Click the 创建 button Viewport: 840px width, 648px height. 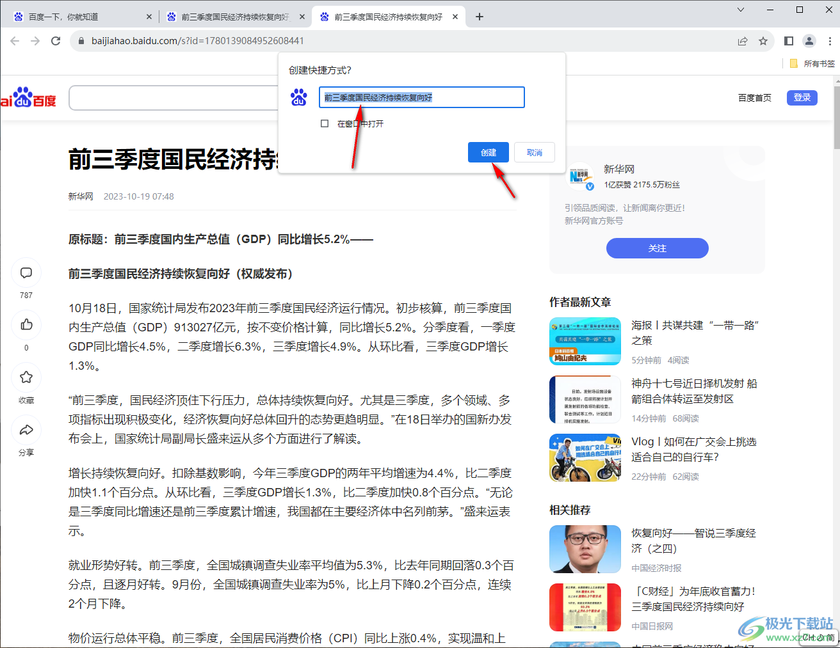point(489,152)
